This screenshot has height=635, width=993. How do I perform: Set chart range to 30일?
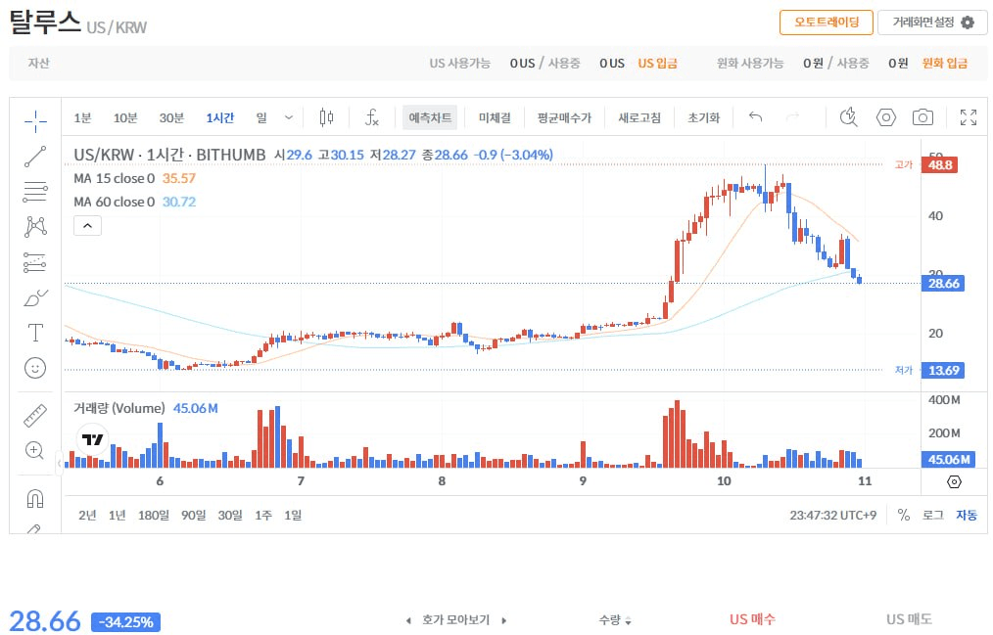[230, 515]
